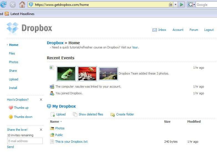This screenshot has width=217, height=158.
Task: Click the Upload file icon in My Dropbox
Action: 53,114
